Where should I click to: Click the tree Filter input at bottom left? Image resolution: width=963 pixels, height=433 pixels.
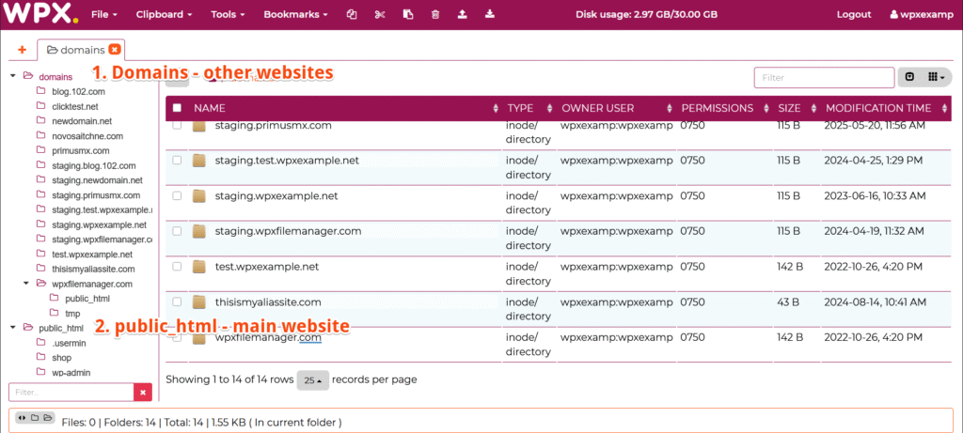(71, 392)
